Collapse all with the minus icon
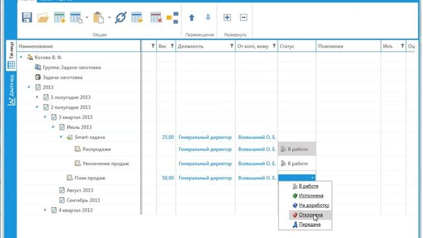 tap(244, 18)
